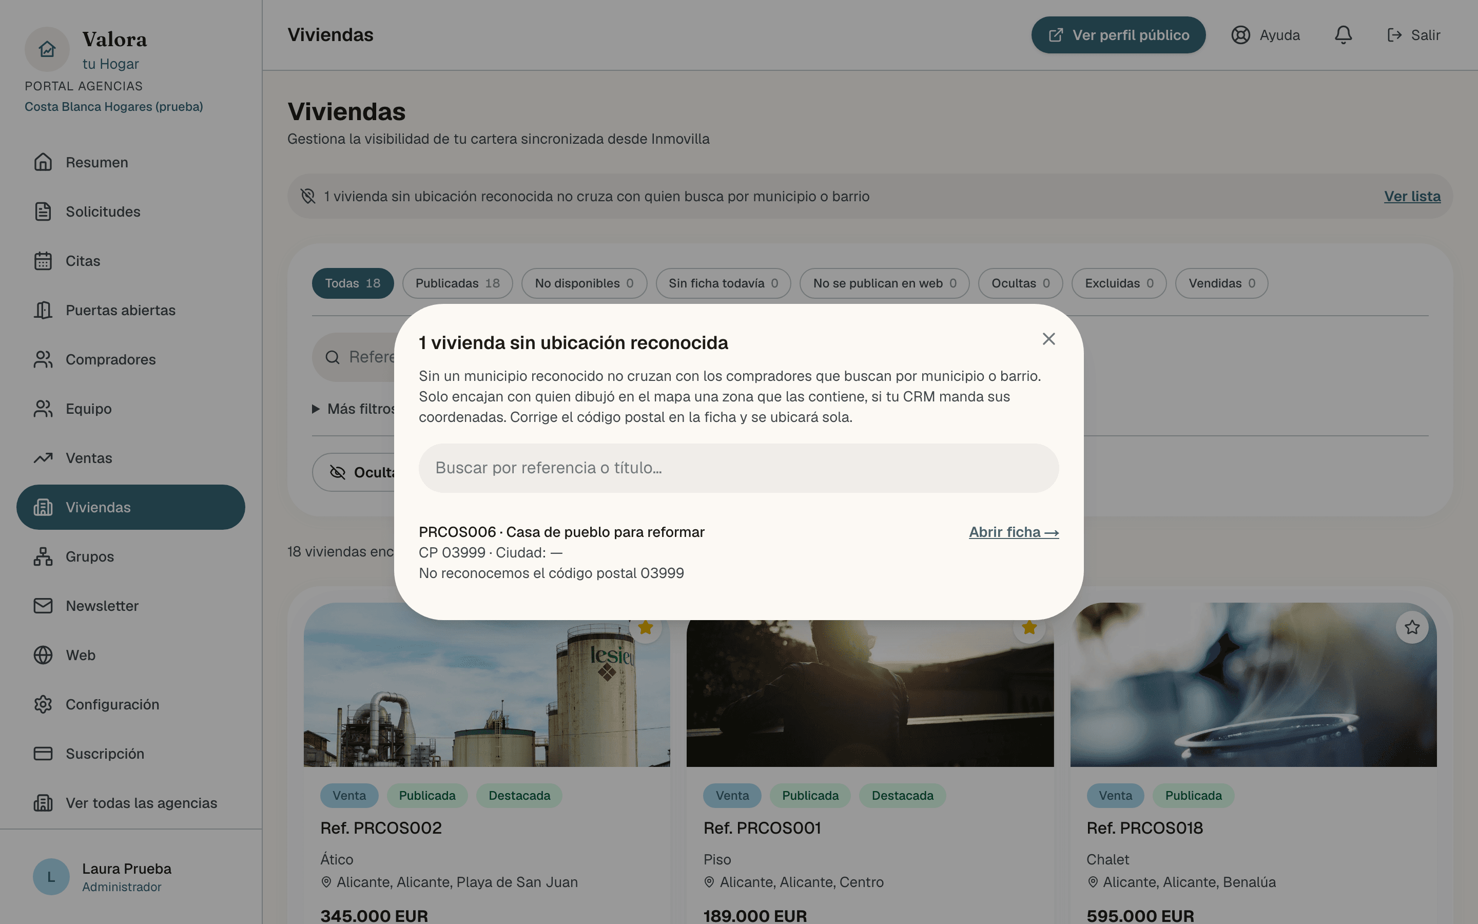The height and width of the screenshot is (924, 1478).
Task: Toggle the star on the PRCOS002 card
Action: 646,628
